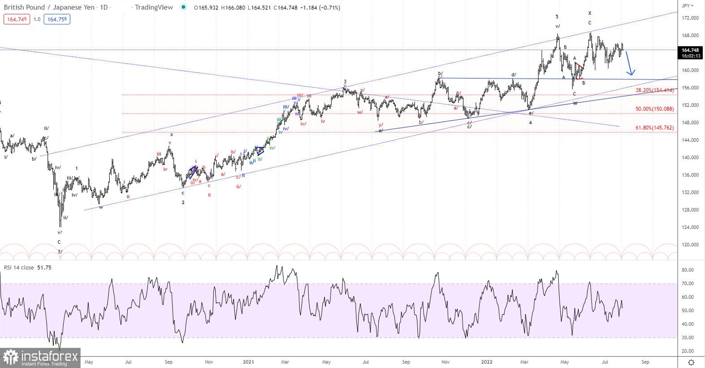Click the 128.000 price axis label

(x=690, y=210)
